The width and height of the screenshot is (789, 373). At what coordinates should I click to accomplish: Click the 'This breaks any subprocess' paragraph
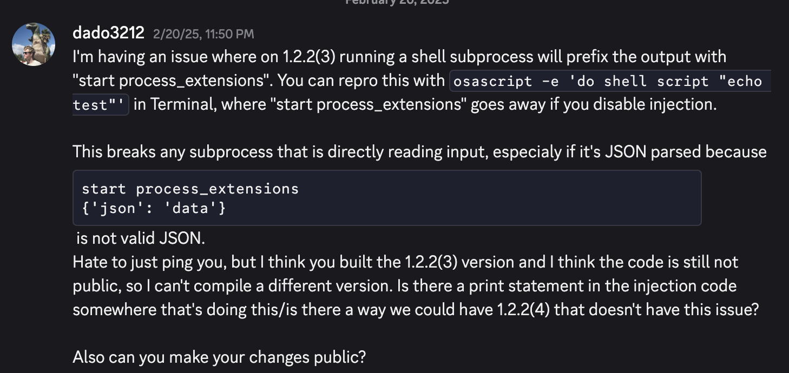tap(419, 152)
